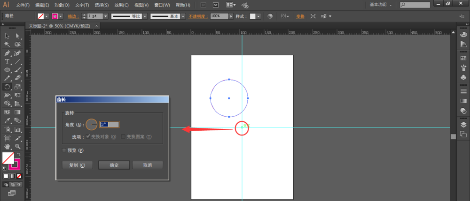The width and height of the screenshot is (470, 201).
Task: Open the stroke color dropdown
Action: click(x=61, y=16)
